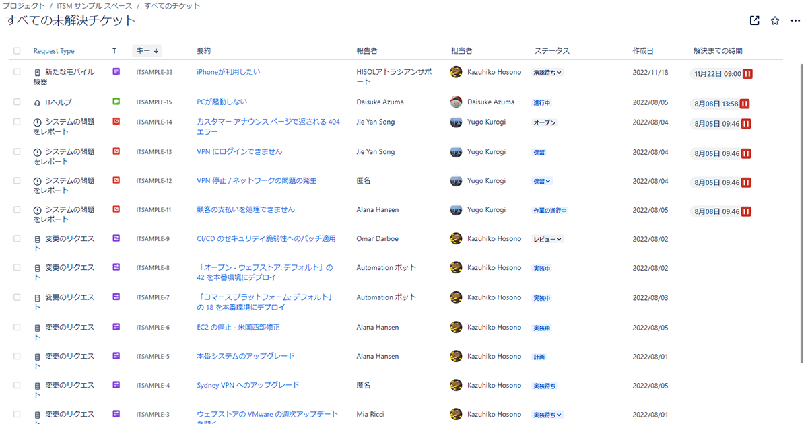Click the open in new window icon
The height and width of the screenshot is (424, 808).
(755, 20)
